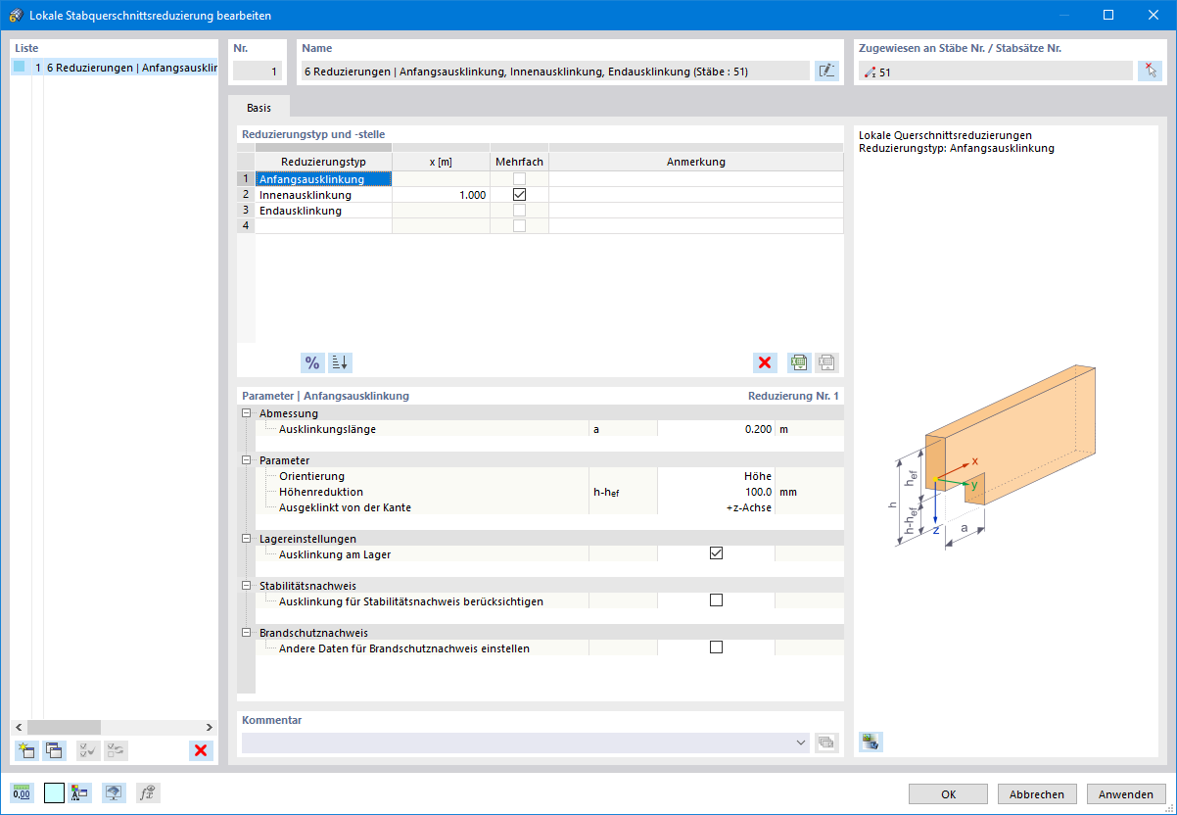Click the copy list item icon
1177x815 pixels.
tap(54, 750)
